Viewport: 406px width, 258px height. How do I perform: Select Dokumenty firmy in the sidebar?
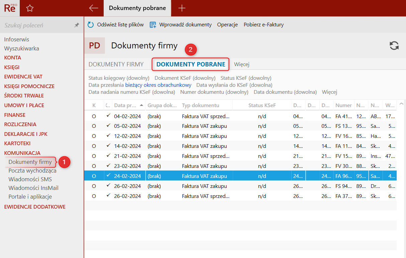[x=30, y=162]
